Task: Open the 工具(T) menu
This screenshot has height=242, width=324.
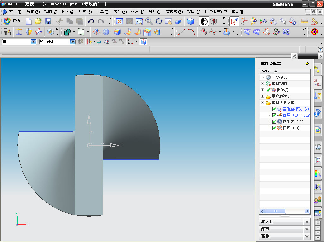Action: click(x=103, y=12)
